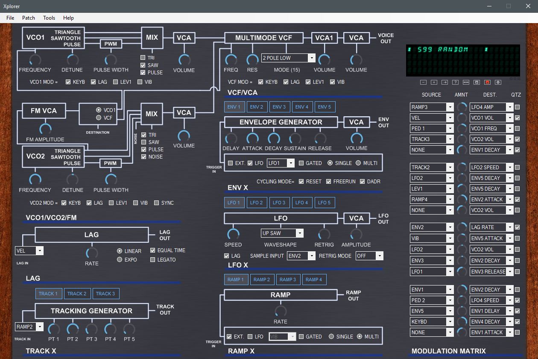Toggle the VCO2 SYNC checkbox
The height and width of the screenshot is (359, 538).
157,203
